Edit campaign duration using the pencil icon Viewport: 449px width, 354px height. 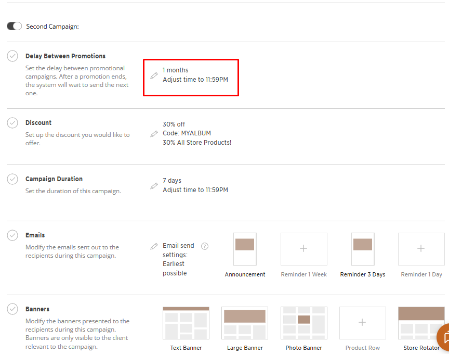pos(154,186)
